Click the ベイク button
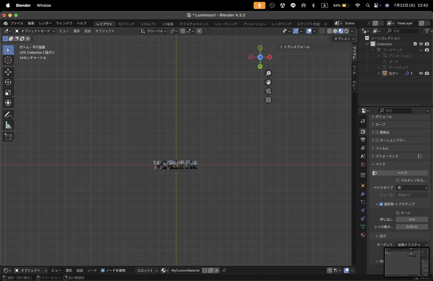This screenshot has height=281, width=433. pos(402,173)
